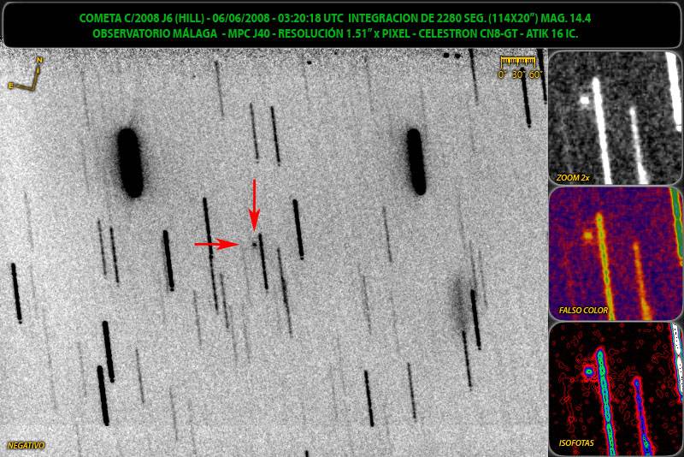Click the 'NEGATIVO' label
This screenshot has width=684, height=457.
[x=27, y=446]
